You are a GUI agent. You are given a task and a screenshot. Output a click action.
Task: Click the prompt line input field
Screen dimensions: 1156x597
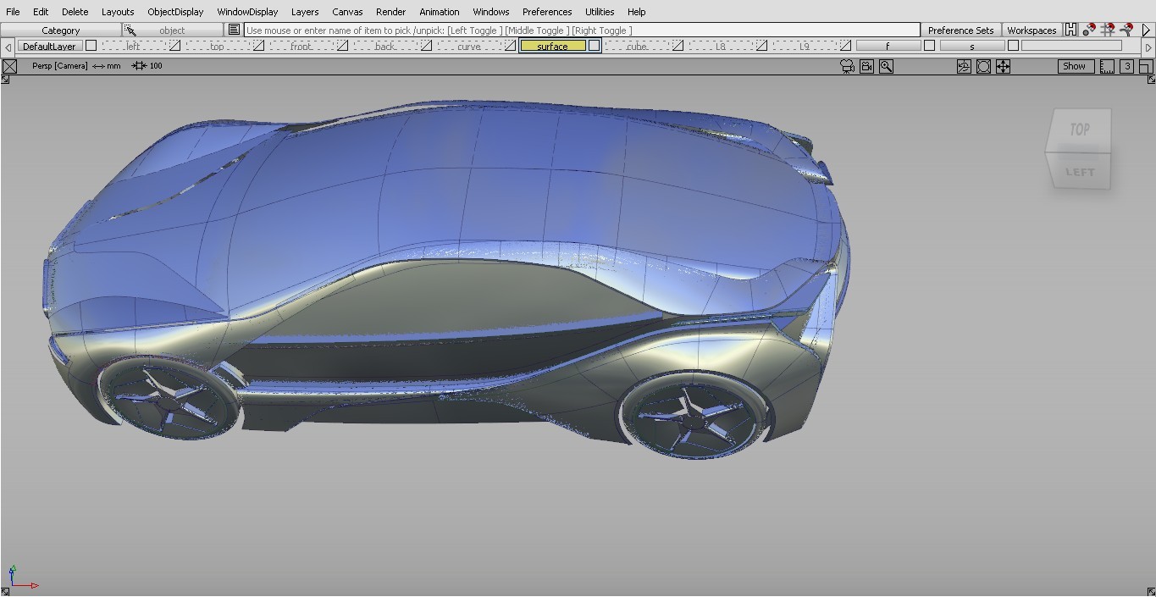[x=582, y=30]
